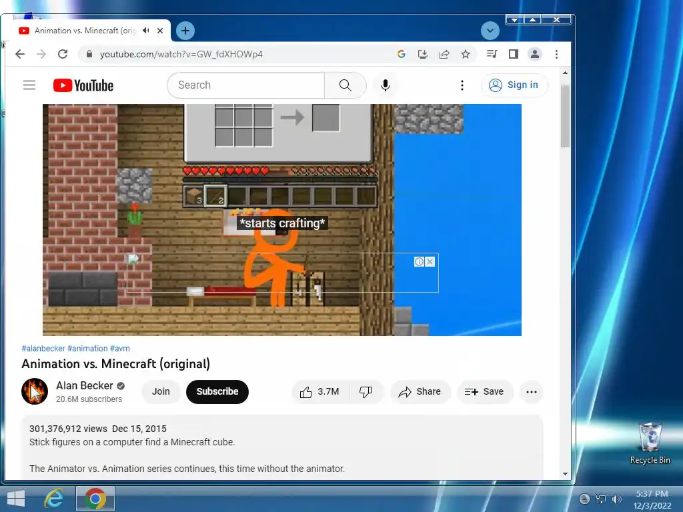
Task: Open Chrome profile avatar
Action: click(534, 54)
